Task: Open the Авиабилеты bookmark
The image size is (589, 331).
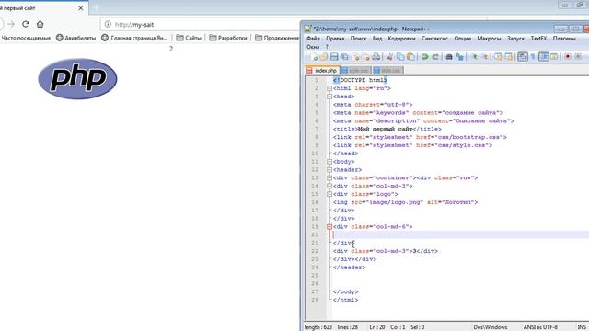Action: pyautogui.click(x=75, y=38)
